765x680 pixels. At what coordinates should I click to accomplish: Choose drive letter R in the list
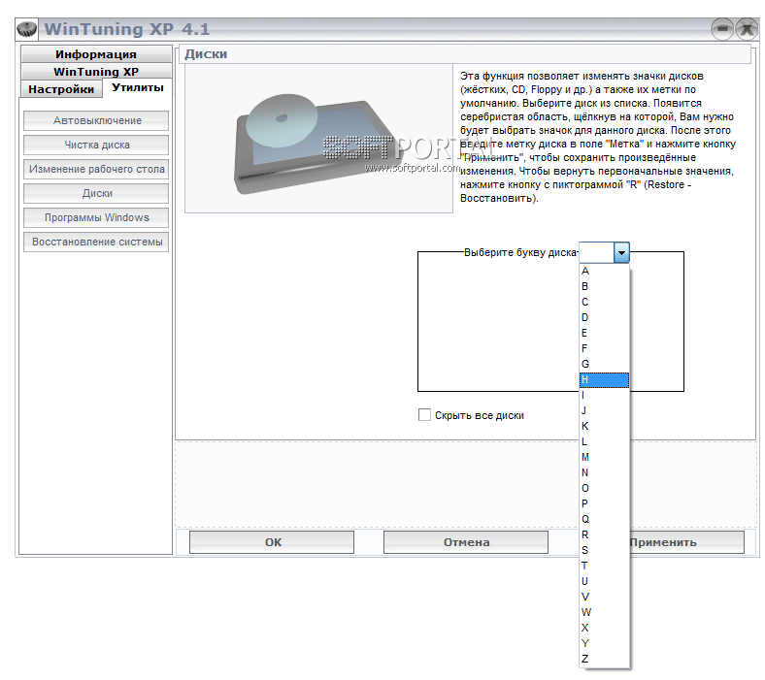click(x=604, y=534)
